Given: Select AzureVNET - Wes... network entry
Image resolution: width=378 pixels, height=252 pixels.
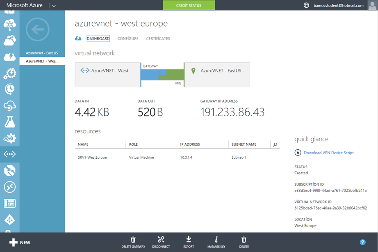Looking at the screenshot, I should [x=42, y=61].
